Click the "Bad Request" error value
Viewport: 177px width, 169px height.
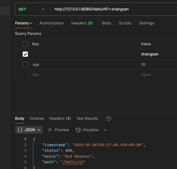click(x=78, y=157)
